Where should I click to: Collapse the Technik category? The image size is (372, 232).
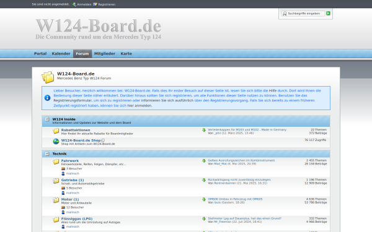(x=47, y=154)
